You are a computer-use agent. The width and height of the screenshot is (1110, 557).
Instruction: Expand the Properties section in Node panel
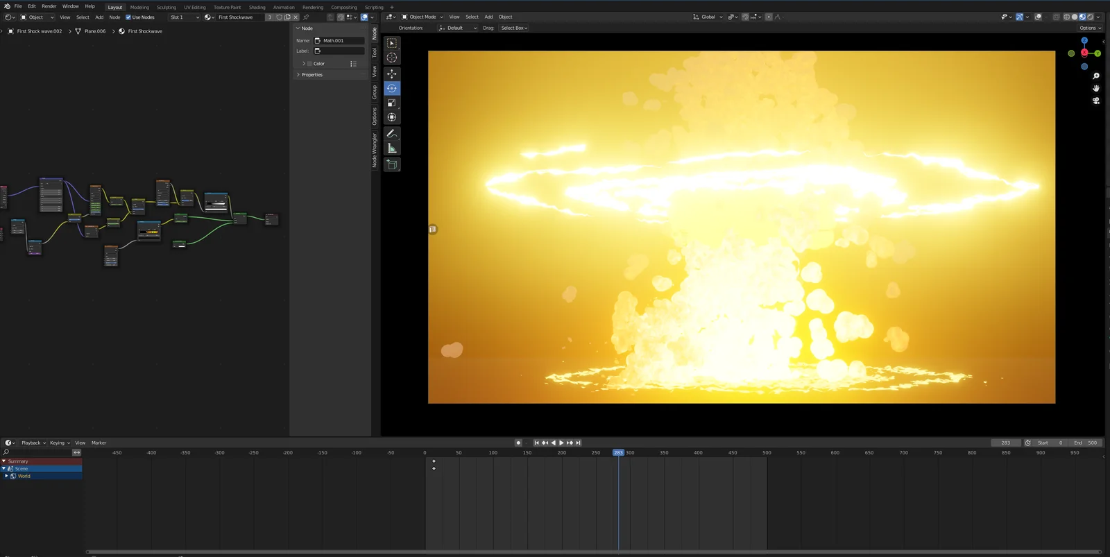pyautogui.click(x=311, y=75)
